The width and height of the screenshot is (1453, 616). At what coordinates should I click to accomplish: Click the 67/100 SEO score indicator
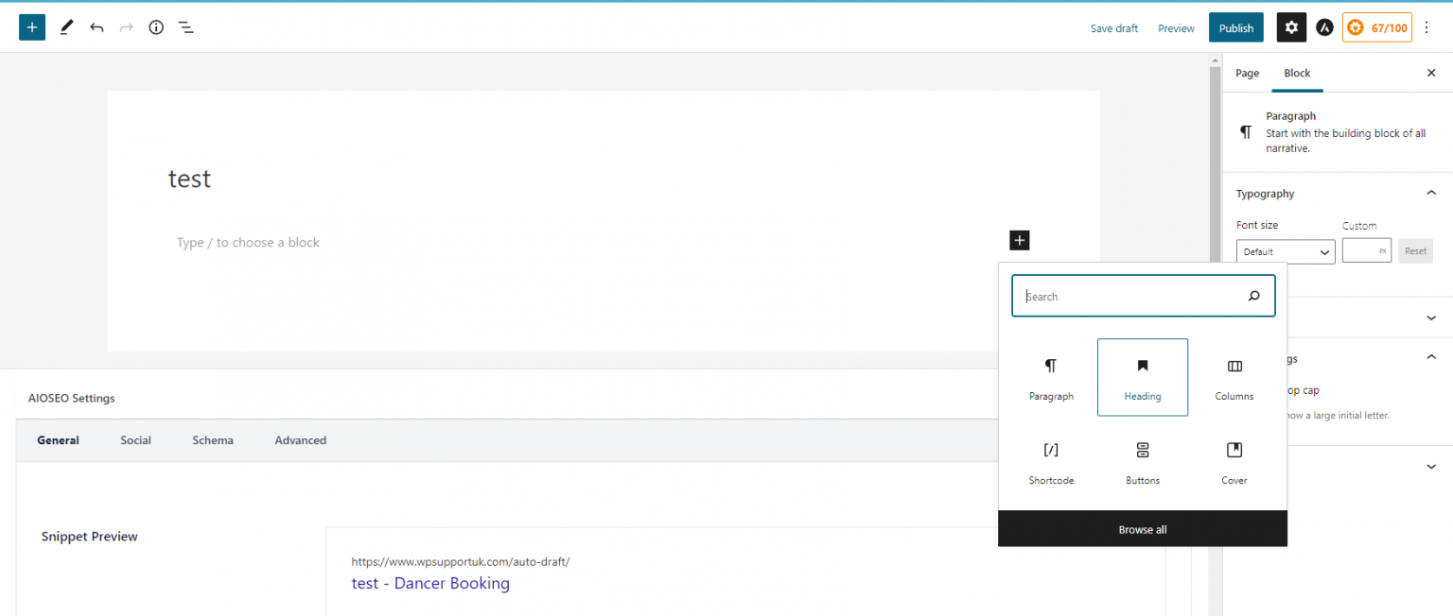[1376, 26]
